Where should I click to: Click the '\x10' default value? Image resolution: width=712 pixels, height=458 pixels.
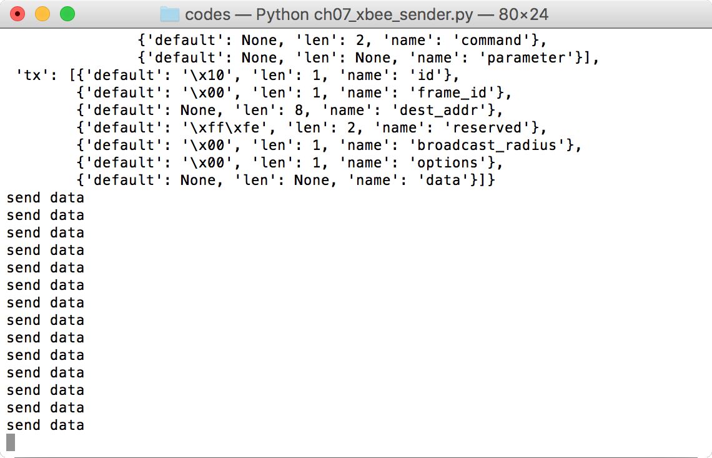pos(207,75)
